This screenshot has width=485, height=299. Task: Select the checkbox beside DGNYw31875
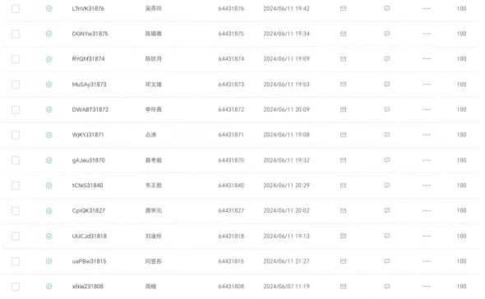click(16, 34)
